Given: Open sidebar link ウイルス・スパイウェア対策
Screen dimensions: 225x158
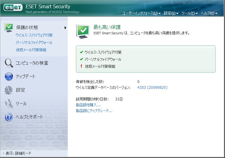Looking at the screenshot, I should (34, 35).
